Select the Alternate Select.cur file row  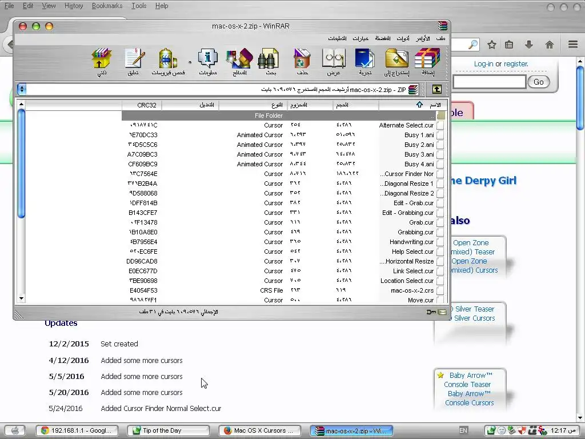click(x=283, y=125)
